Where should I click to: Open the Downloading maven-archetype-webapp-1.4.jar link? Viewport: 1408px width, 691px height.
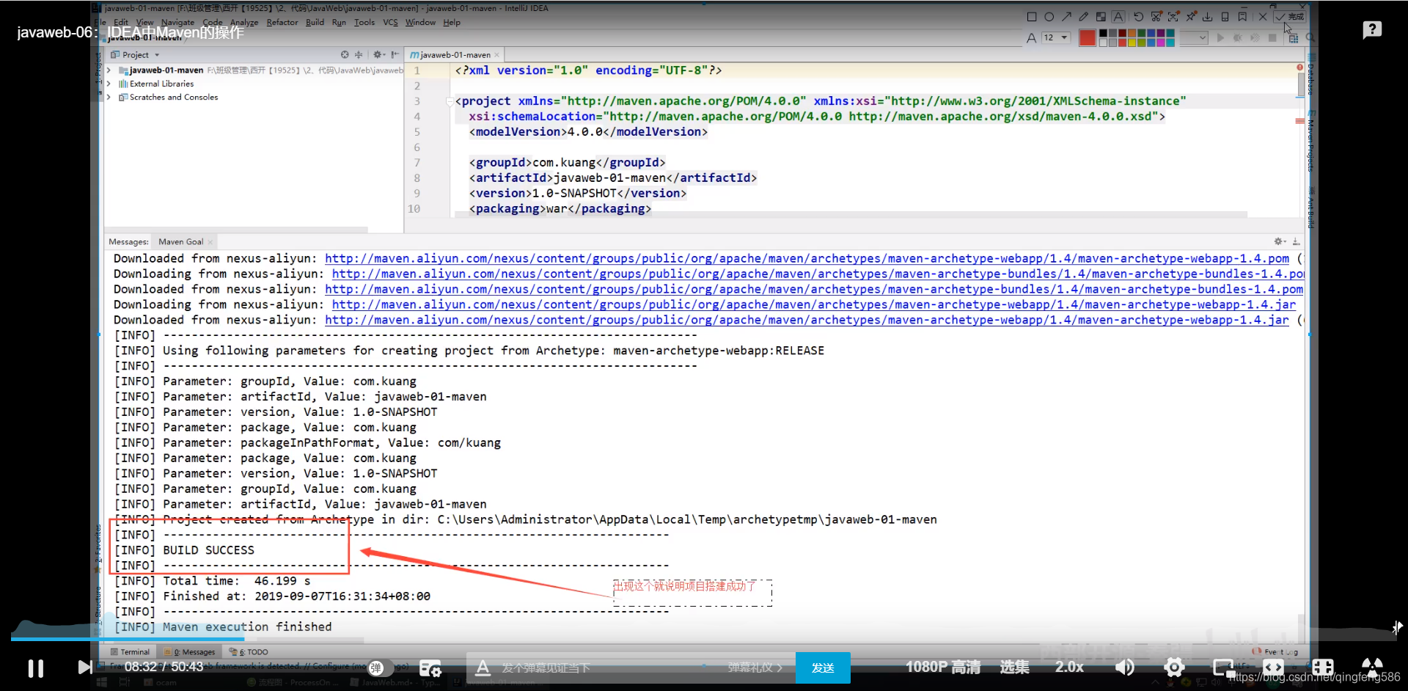814,304
